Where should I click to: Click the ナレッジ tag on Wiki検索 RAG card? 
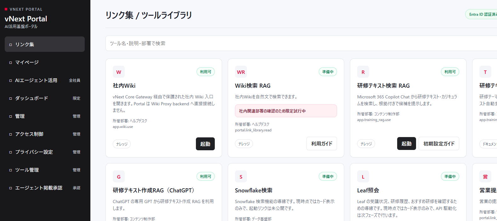point(244,144)
